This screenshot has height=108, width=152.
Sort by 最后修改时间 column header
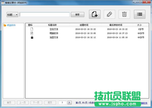117,25
